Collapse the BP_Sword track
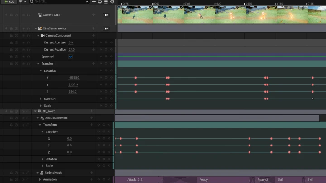 (x=36, y=111)
